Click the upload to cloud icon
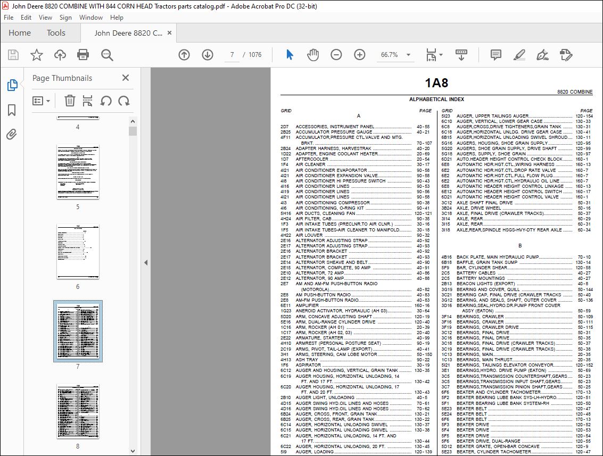The height and width of the screenshot is (456, 603). [x=60, y=55]
